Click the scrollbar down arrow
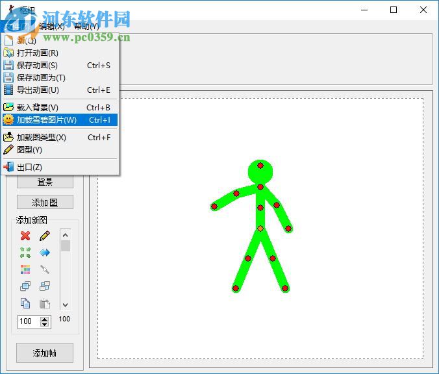Screen dimensions: 439x374 pos(66,305)
